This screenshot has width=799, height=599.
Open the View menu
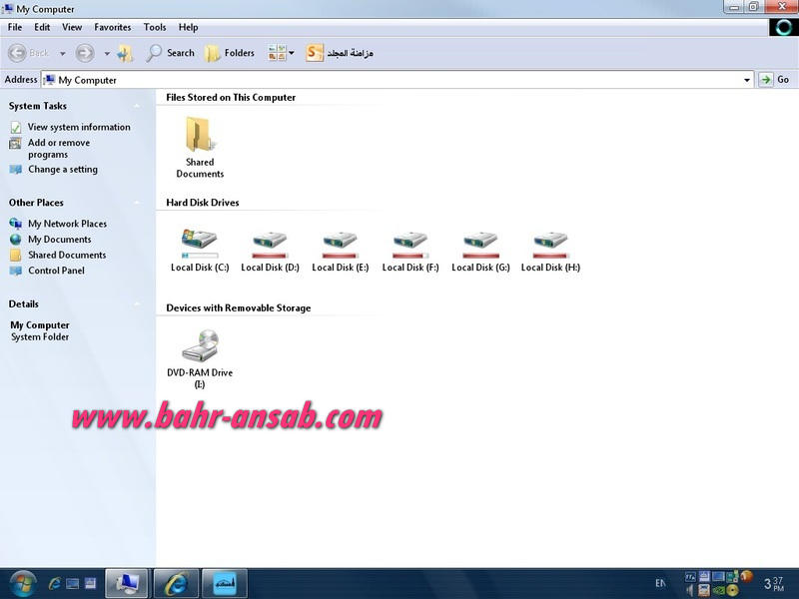tap(72, 27)
